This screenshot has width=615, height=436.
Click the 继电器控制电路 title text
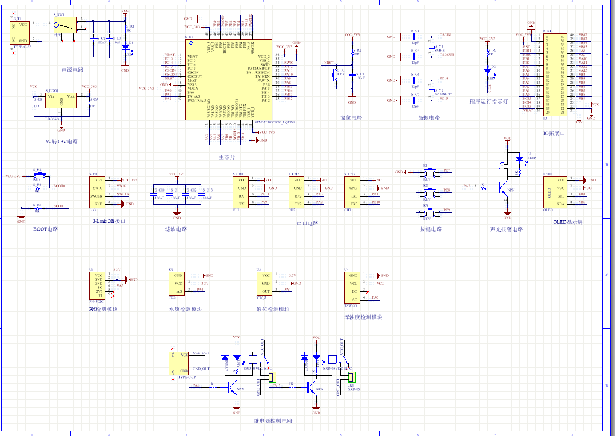pos(273,420)
